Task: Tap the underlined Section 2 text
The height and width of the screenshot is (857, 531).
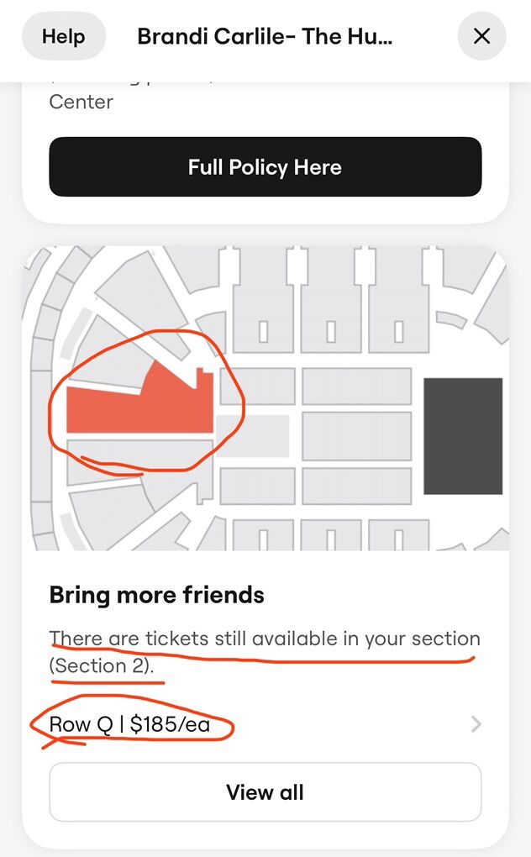Action: (x=103, y=666)
